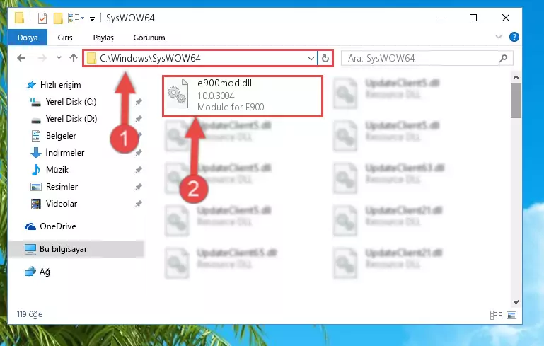The height and width of the screenshot is (346, 544).
Task: Expand the ribbon with the chevron
Action: pyautogui.click(x=499, y=37)
